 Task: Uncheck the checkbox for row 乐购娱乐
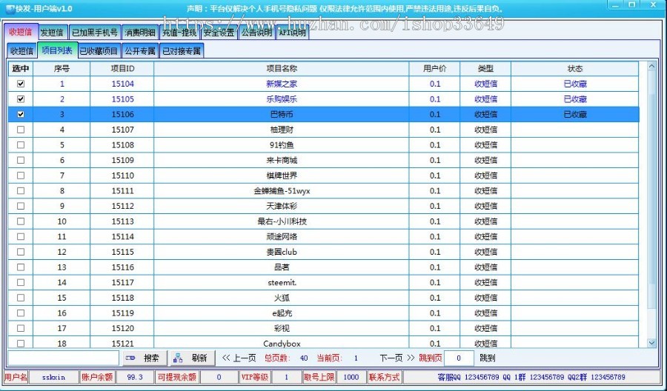click(21, 99)
